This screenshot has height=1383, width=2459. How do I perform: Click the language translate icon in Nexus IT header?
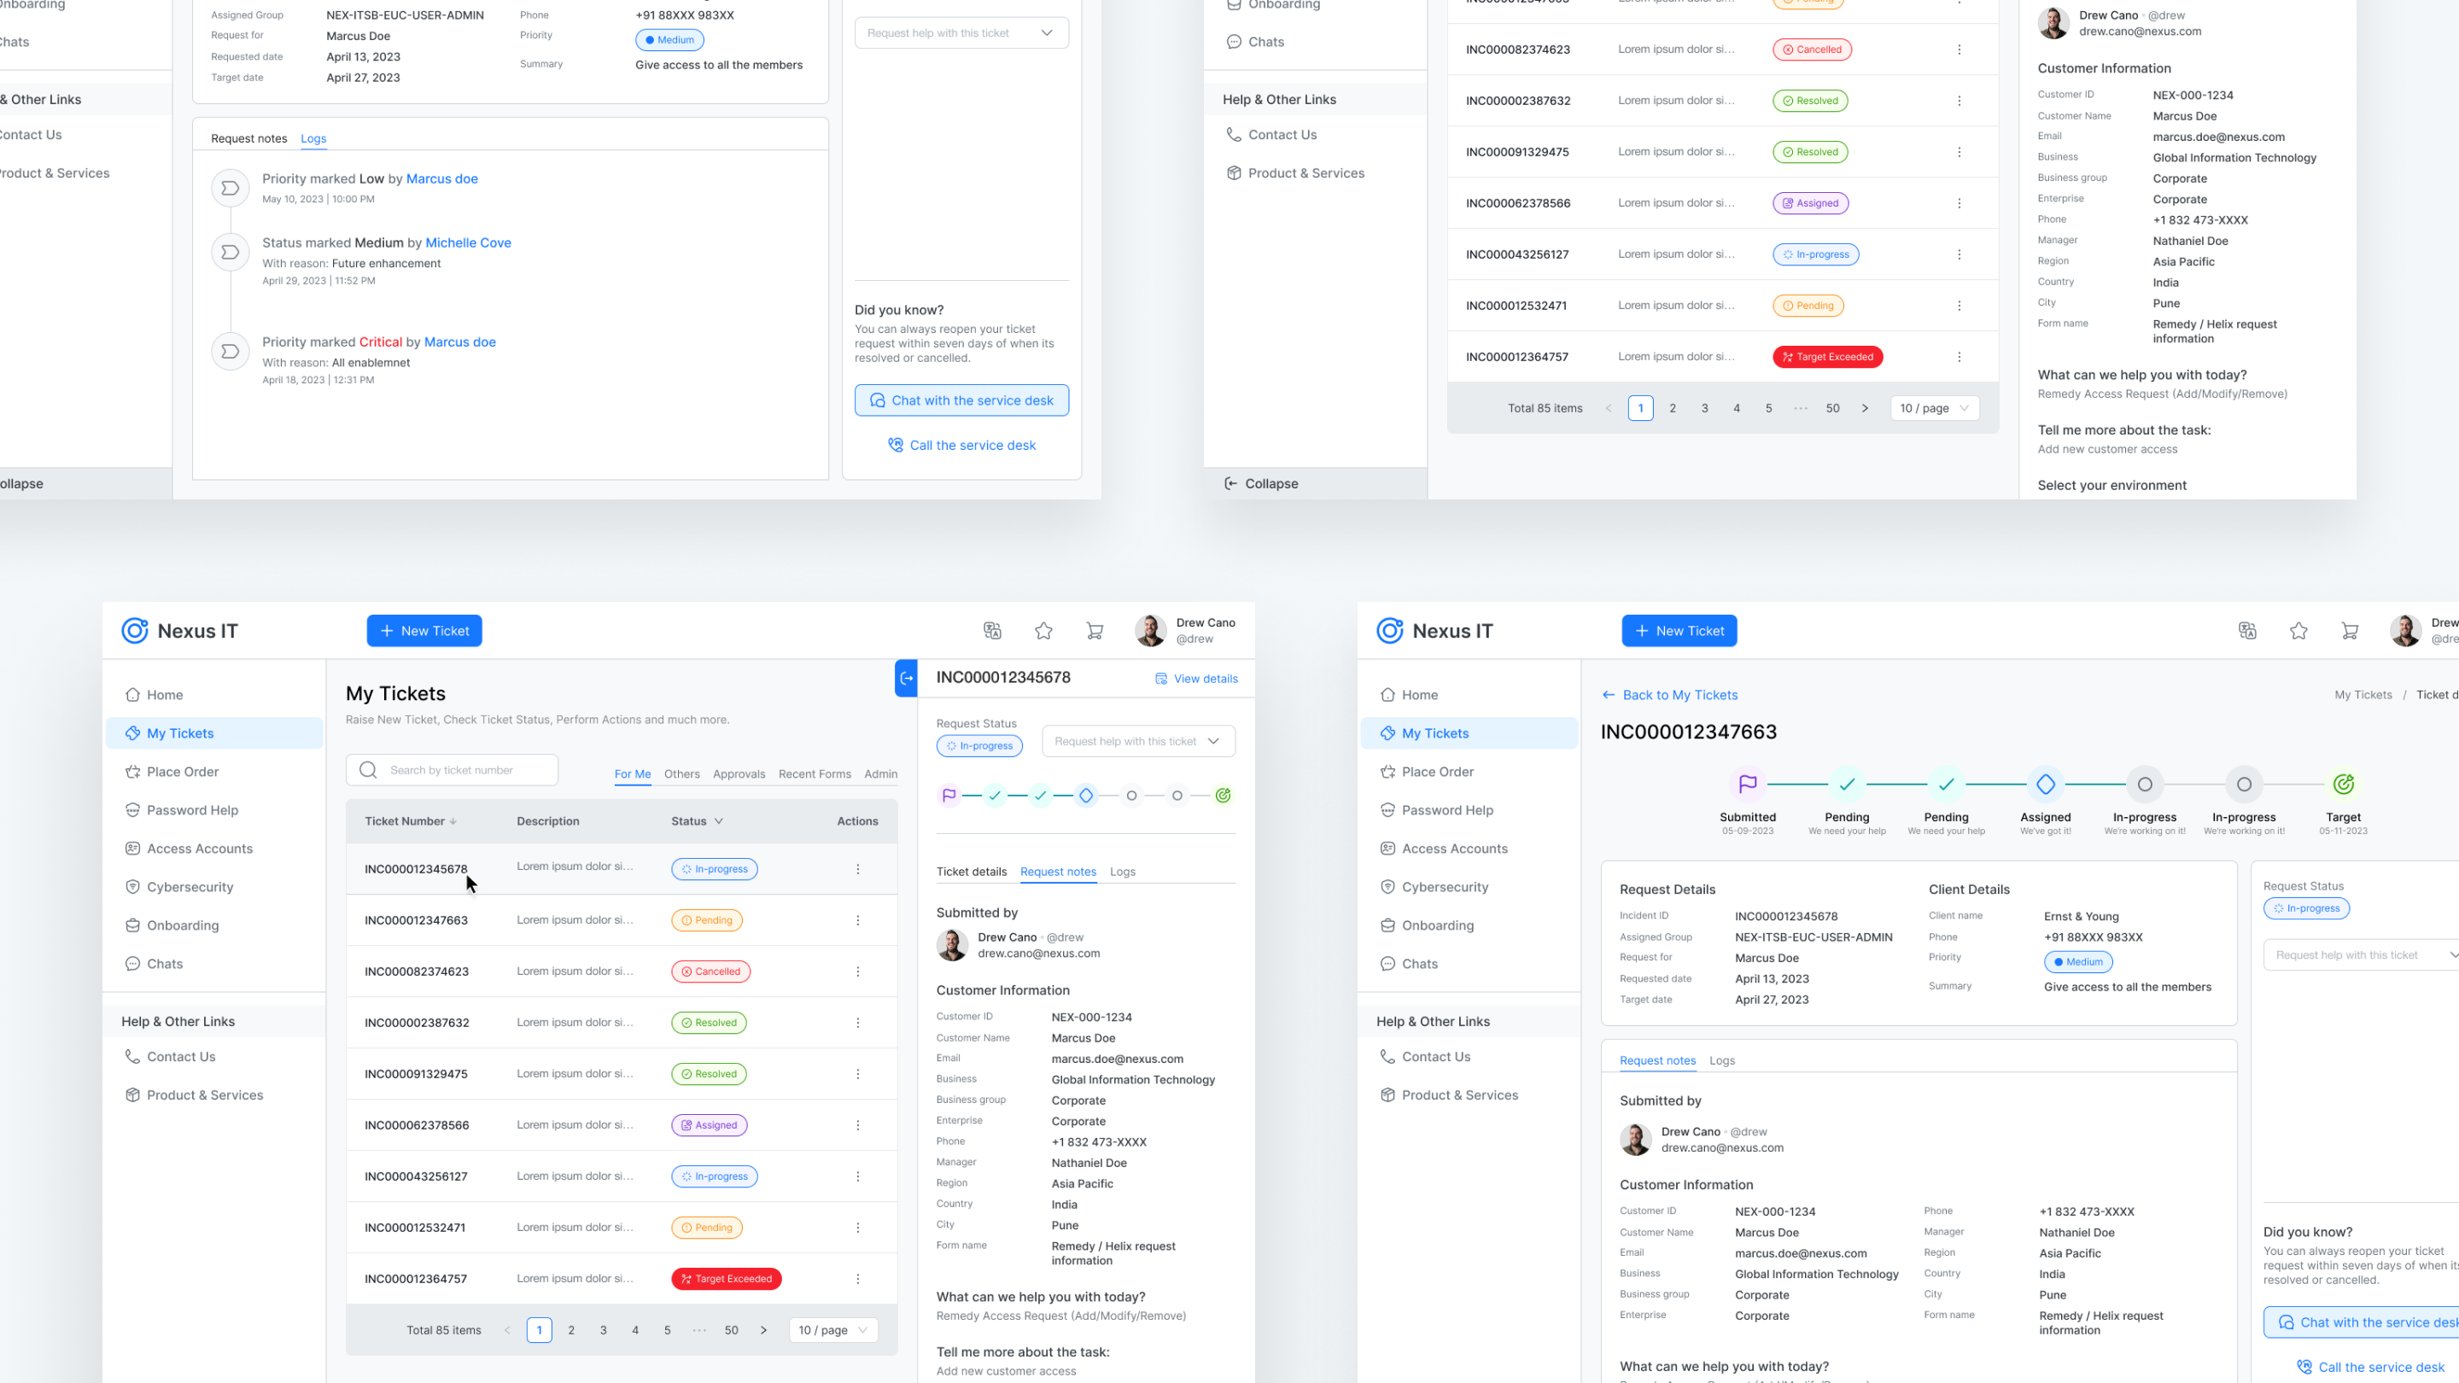992,631
